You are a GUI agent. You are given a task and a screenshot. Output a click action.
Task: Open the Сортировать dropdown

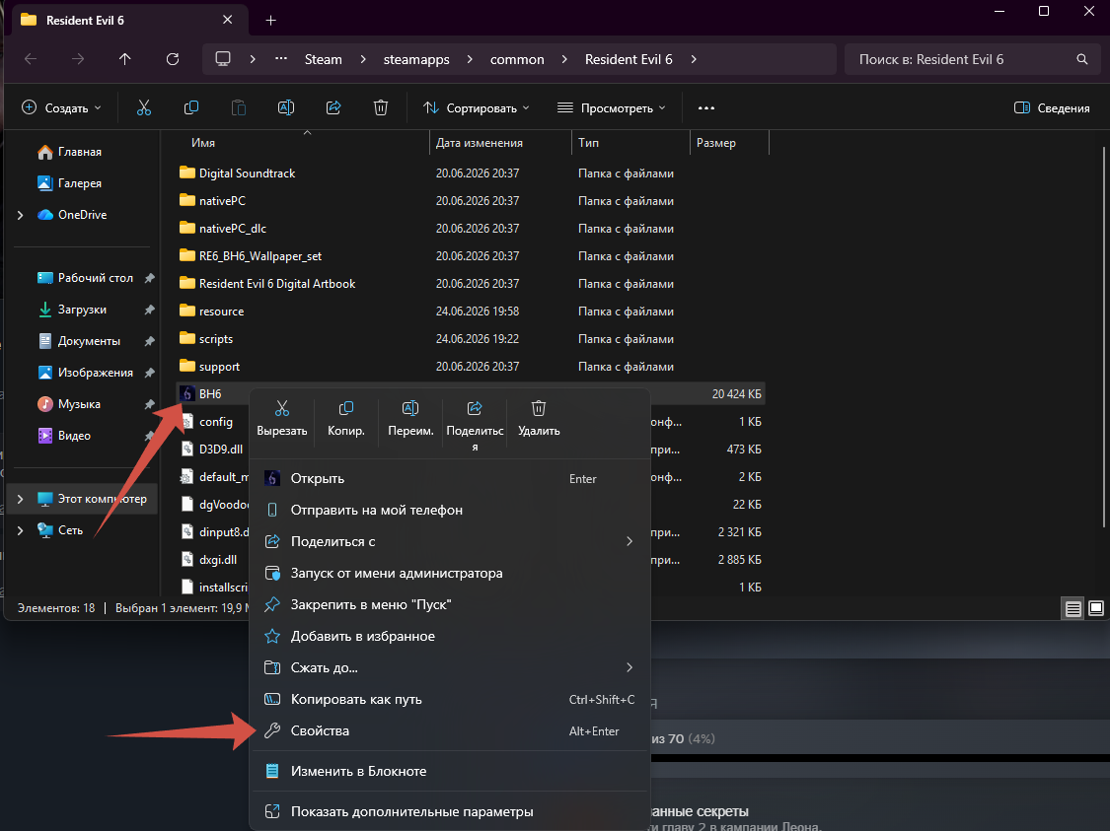click(x=476, y=108)
